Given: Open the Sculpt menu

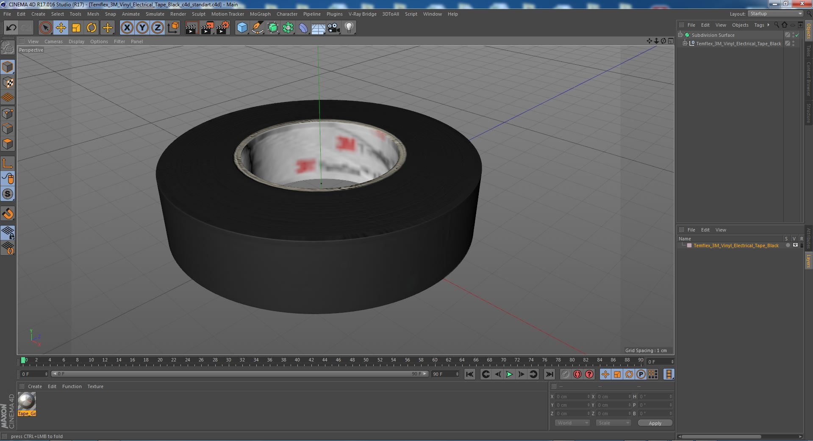Looking at the screenshot, I should (198, 14).
